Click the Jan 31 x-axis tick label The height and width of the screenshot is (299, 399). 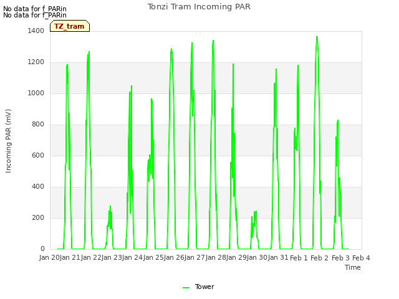[x=279, y=258]
